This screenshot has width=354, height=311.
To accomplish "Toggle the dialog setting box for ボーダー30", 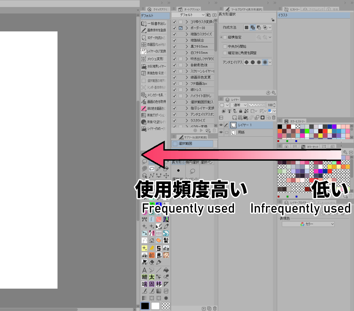I will 181,28.
